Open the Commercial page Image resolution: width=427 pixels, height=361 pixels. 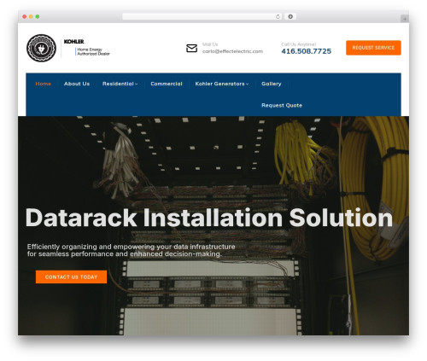167,84
